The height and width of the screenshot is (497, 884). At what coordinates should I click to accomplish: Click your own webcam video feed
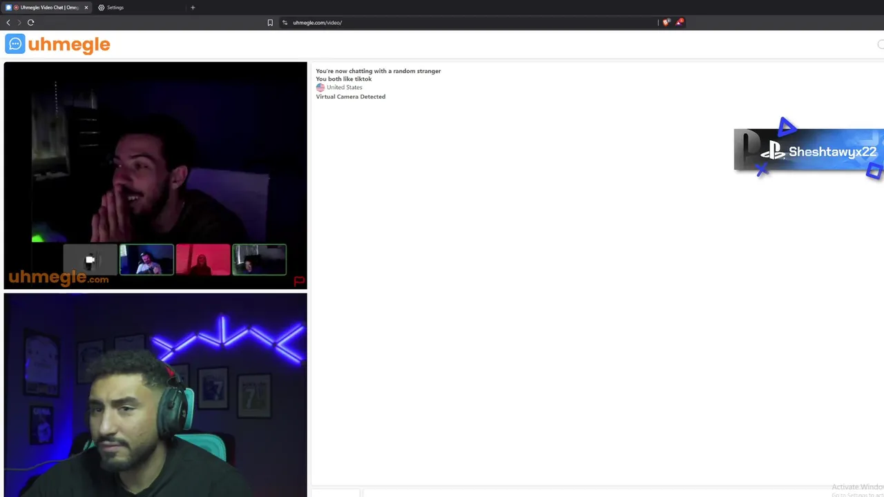[155, 395]
